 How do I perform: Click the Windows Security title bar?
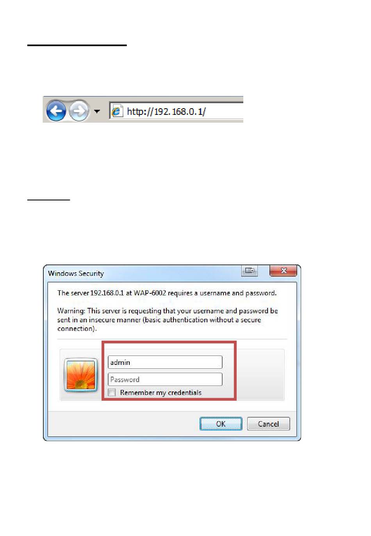144,273
